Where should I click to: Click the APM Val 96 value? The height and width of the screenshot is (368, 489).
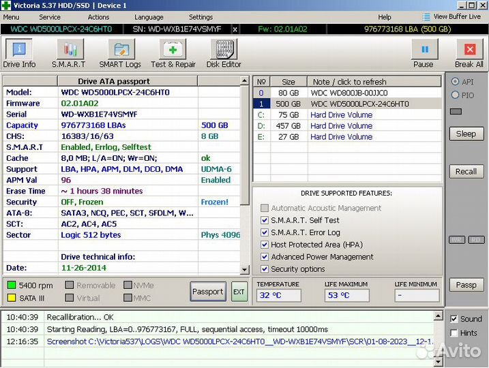pyautogui.click(x=65, y=180)
